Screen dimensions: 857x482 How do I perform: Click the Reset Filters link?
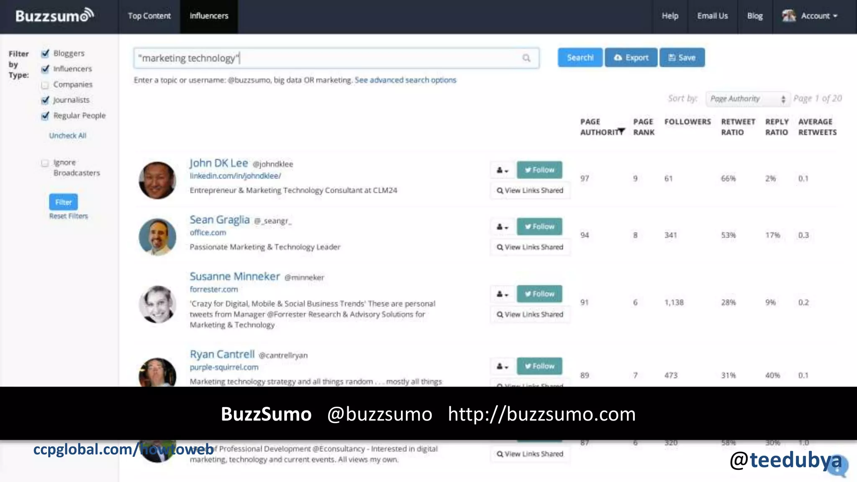pos(69,216)
